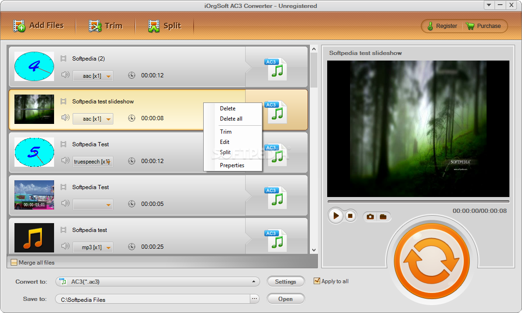Click the Save to path field
This screenshot has height=313, width=522.
tap(152, 299)
